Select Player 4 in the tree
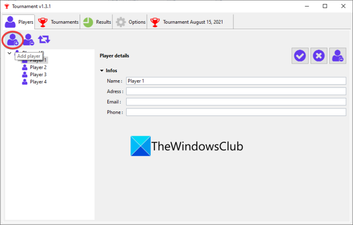Screen dimensions: 353x225 (x=38, y=82)
